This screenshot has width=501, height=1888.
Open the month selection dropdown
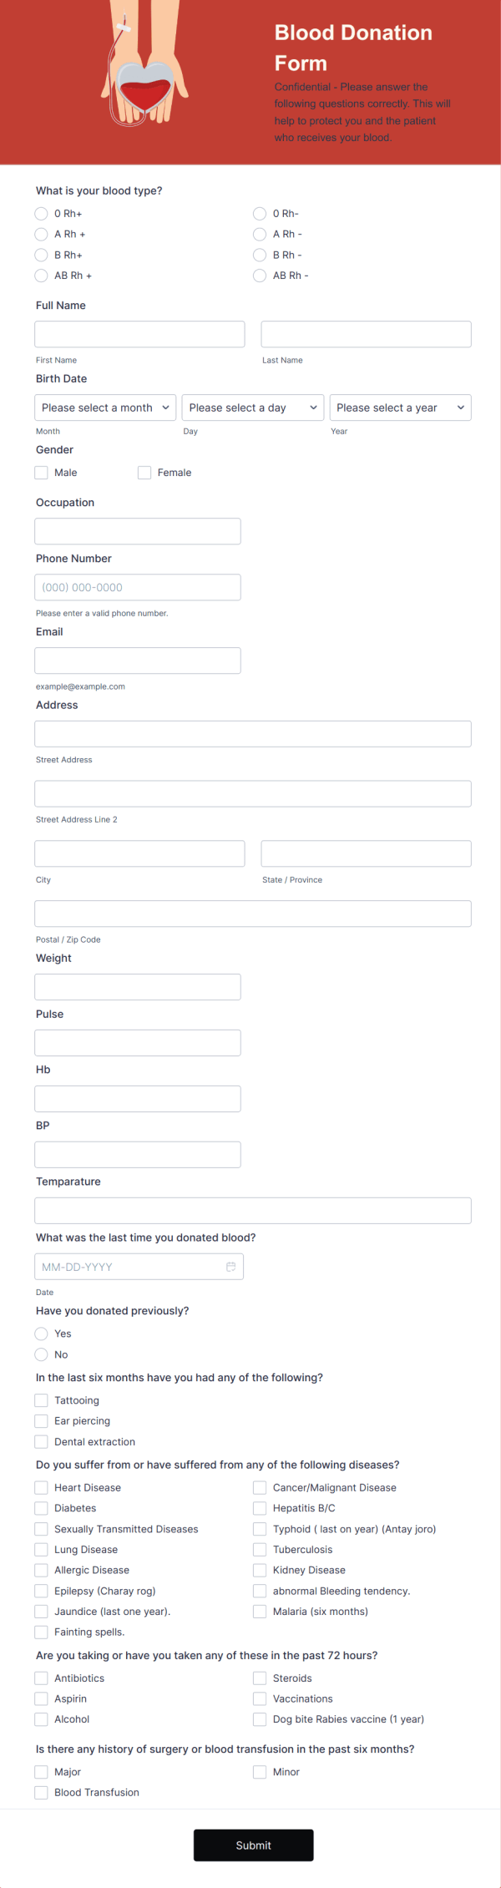pos(104,407)
